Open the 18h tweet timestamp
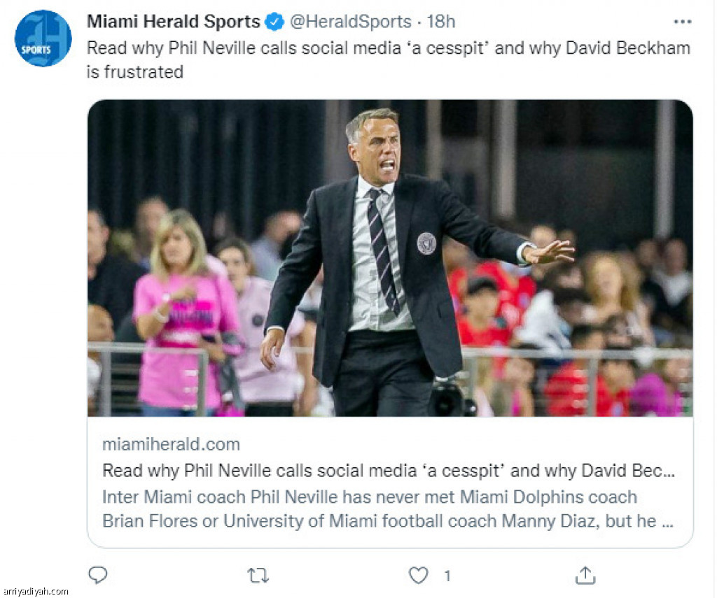The width and height of the screenshot is (717, 598). tap(441, 22)
